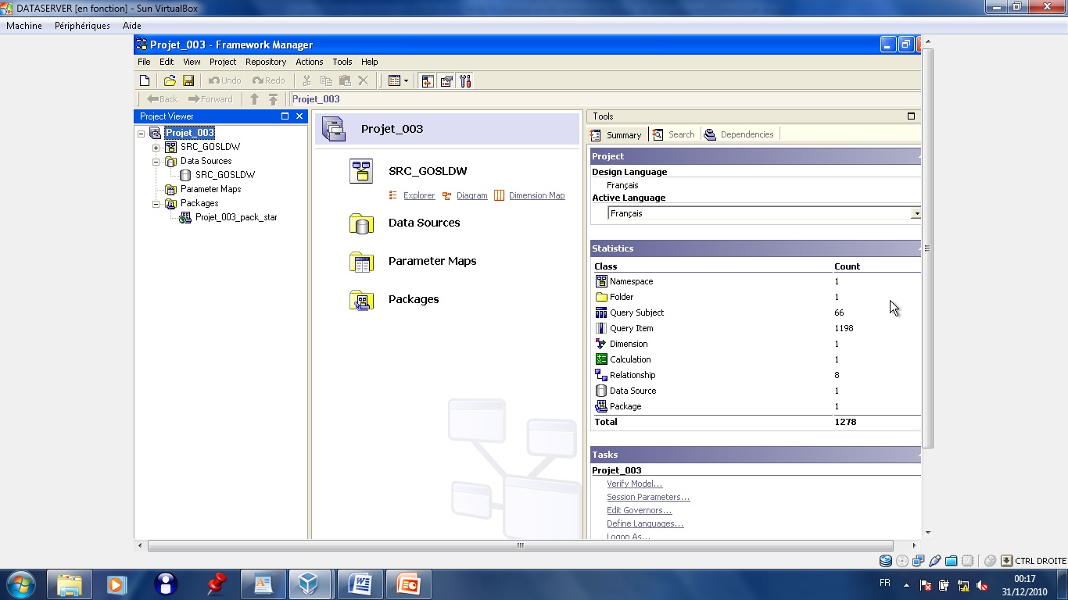
Task: Open the Explorer link
Action: [419, 195]
